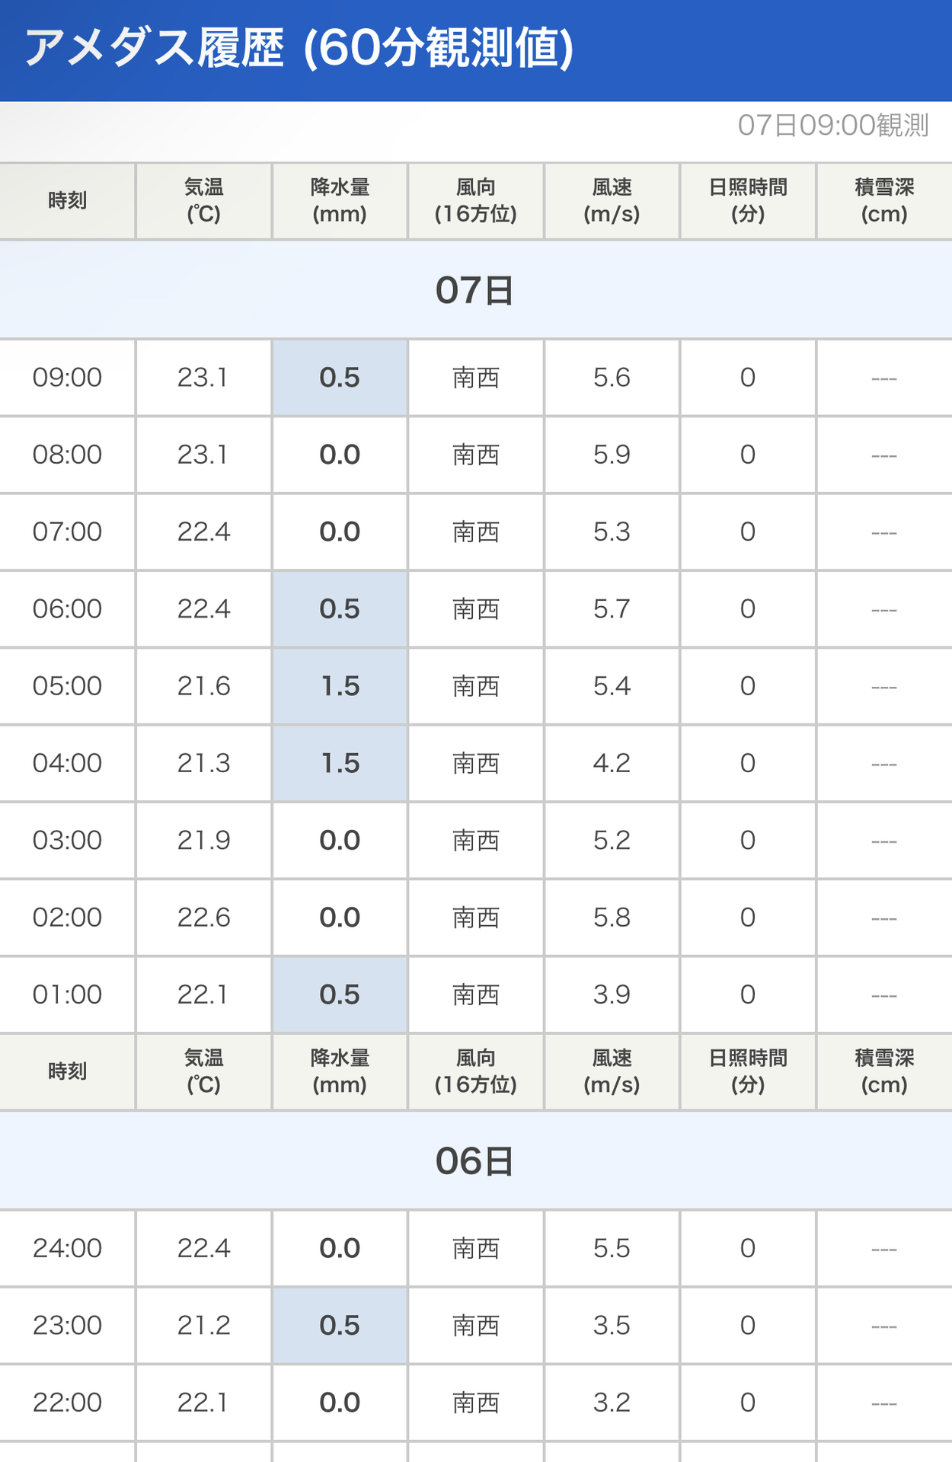The width and height of the screenshot is (952, 1462).
Task: Click the first 日照時間 (分) column header
Action: (x=748, y=201)
